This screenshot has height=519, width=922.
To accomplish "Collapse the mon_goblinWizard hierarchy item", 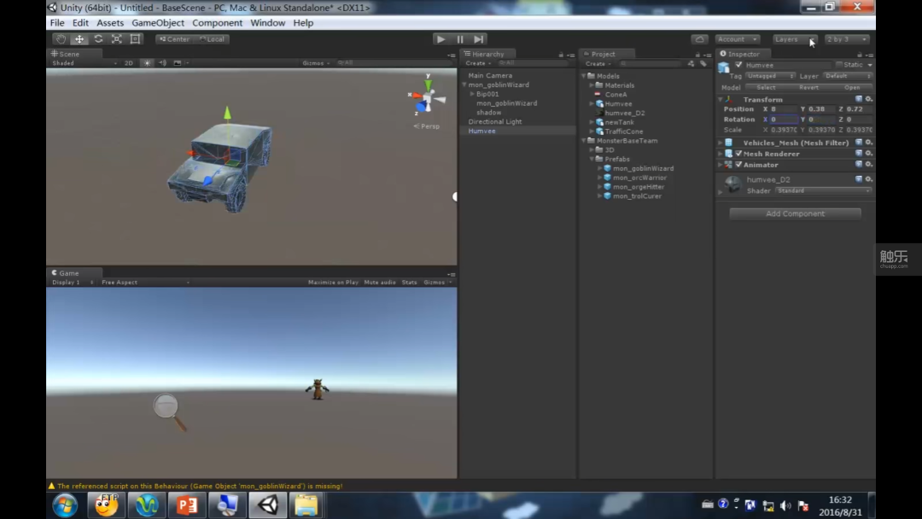I will click(x=464, y=85).
